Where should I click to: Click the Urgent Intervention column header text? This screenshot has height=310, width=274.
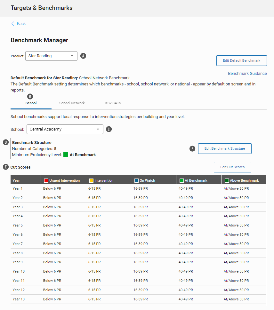click(x=64, y=180)
